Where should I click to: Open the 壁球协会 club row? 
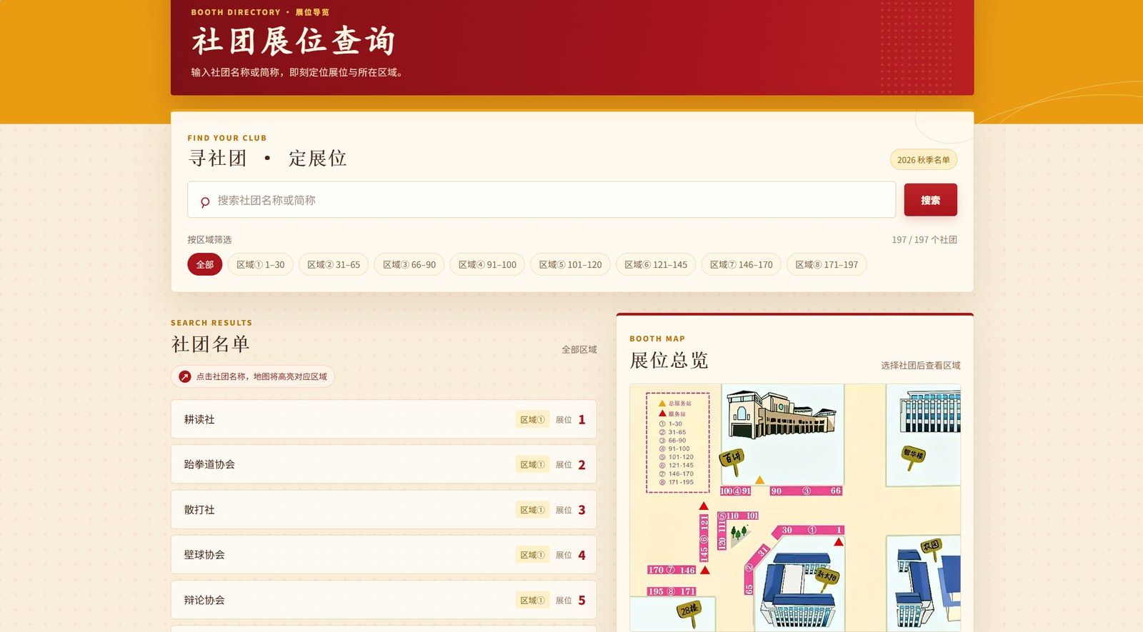point(384,555)
